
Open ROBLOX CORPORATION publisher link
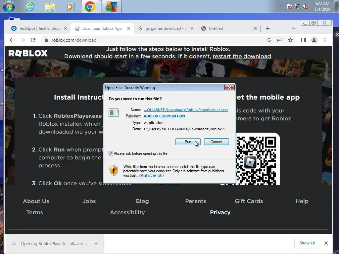[165, 116]
